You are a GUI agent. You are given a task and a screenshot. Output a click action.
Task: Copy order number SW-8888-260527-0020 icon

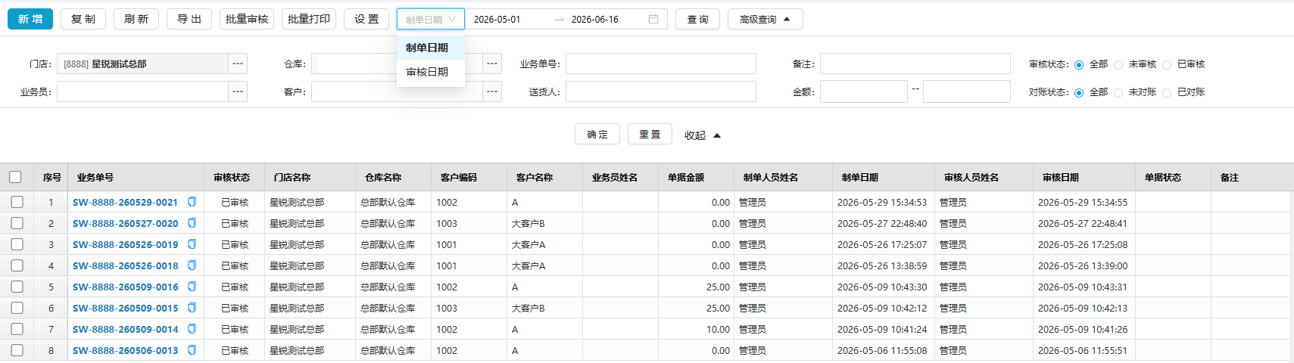pyautogui.click(x=192, y=223)
